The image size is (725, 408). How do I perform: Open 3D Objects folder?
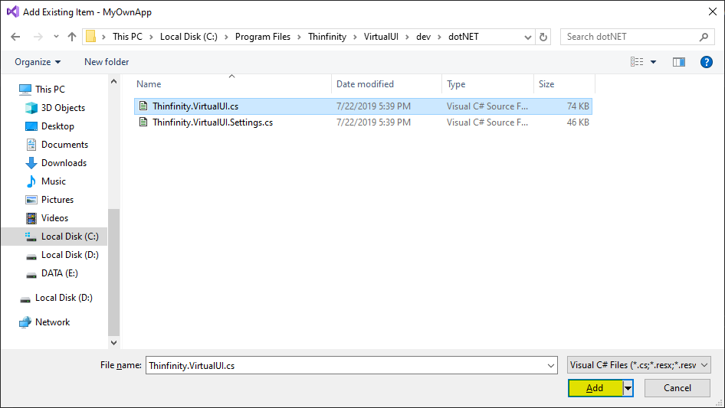63,108
